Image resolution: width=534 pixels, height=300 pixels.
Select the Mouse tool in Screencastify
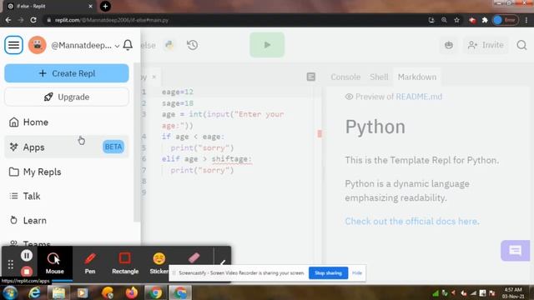(54, 263)
